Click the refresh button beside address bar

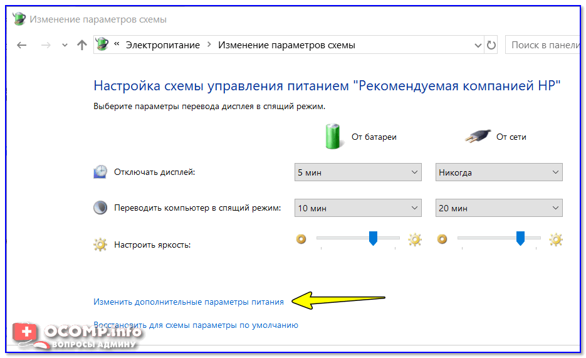(491, 45)
